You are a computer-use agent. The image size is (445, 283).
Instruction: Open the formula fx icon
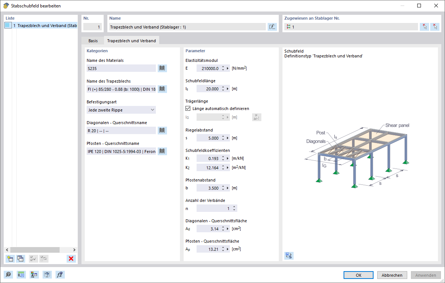pos(60,274)
